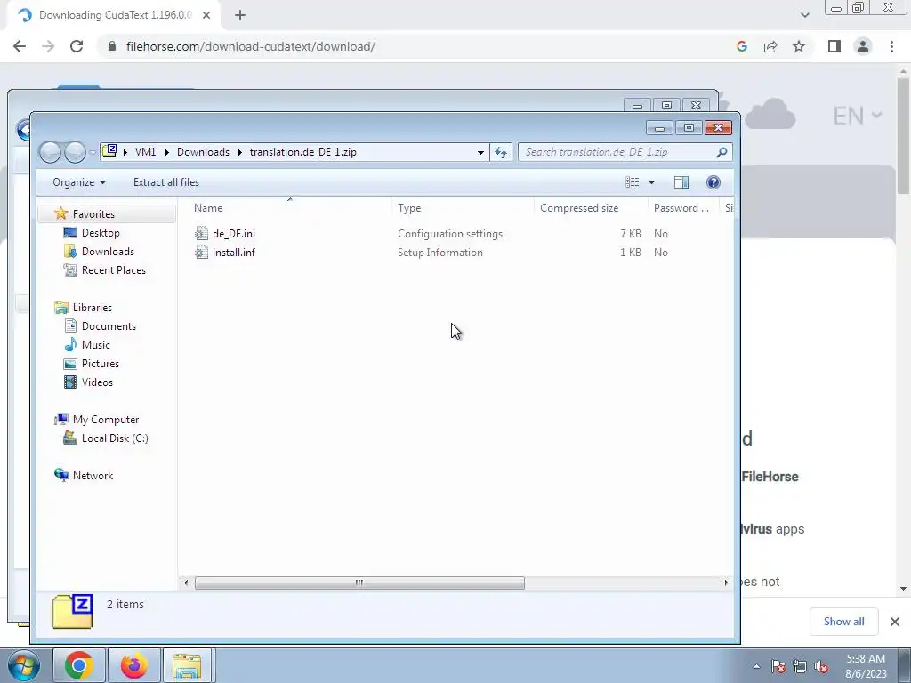Refresh the translation.de_DE_1.zip folder view
Screen dimensions: 911x683
(500, 152)
